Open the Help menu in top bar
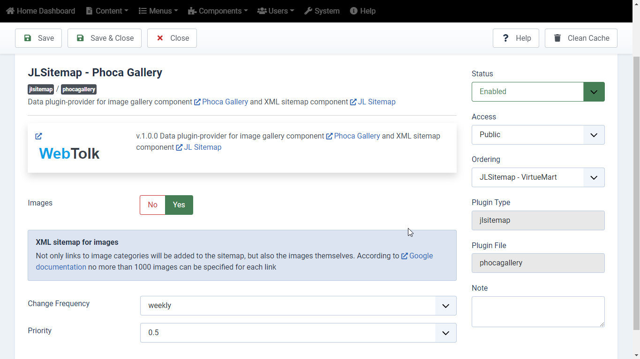This screenshot has width=640, height=359. 362,11
